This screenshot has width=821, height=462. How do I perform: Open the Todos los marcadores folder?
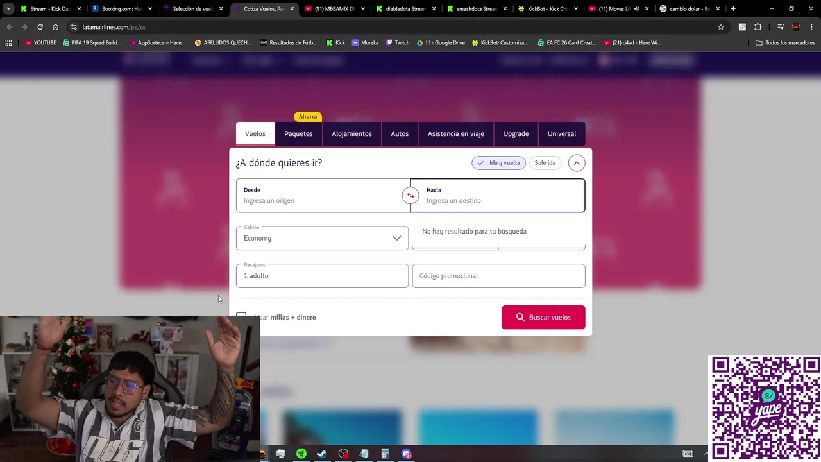coord(785,43)
